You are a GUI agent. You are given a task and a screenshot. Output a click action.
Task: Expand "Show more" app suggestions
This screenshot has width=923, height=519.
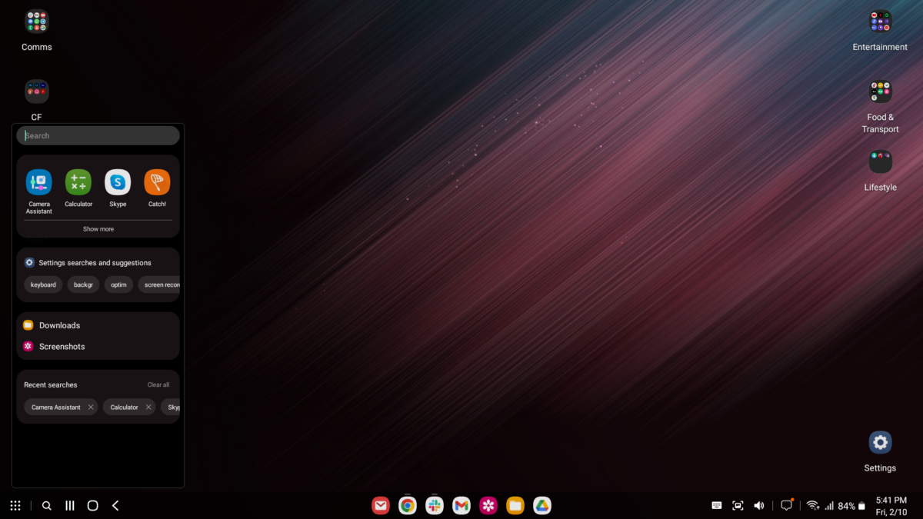pyautogui.click(x=98, y=228)
